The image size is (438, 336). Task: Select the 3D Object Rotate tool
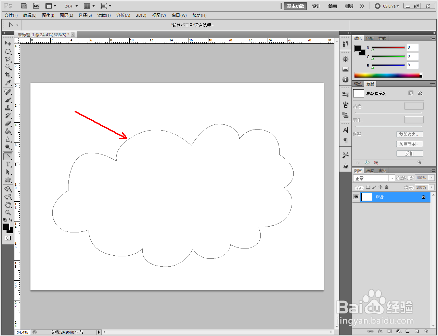[x=8, y=189]
